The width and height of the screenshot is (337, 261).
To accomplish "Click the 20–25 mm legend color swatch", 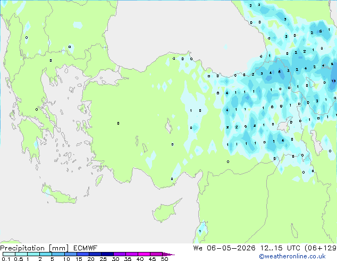I will 95,254.
